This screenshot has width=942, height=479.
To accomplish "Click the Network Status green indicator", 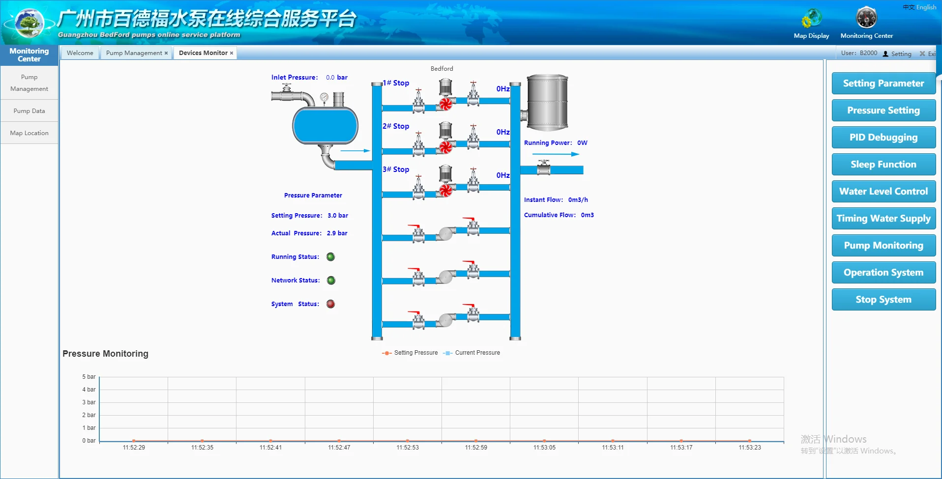I will coord(331,281).
